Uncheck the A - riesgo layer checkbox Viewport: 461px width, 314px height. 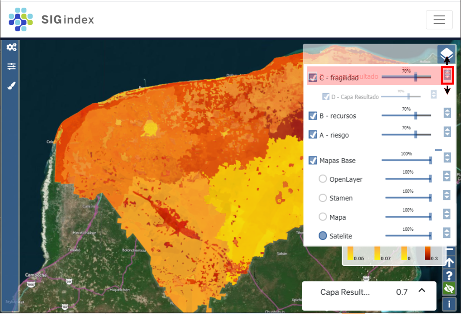tap(312, 135)
